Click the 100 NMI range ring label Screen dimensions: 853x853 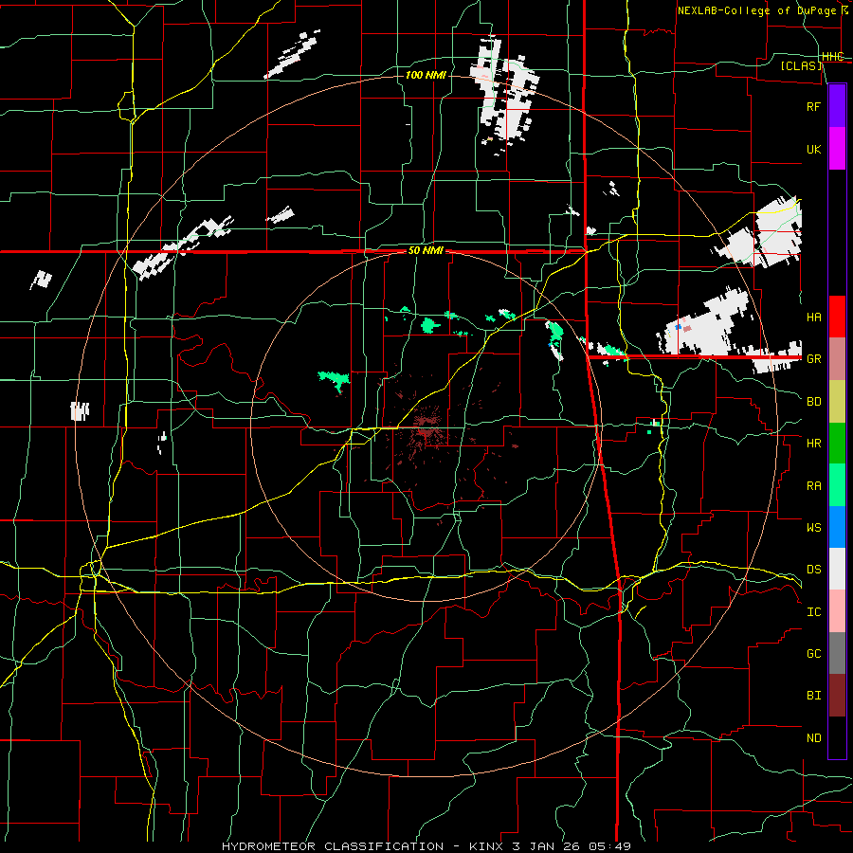426,75
